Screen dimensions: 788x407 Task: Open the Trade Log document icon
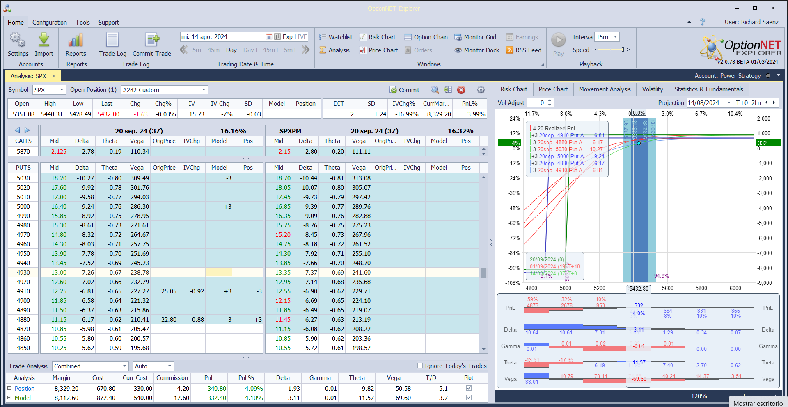point(112,40)
